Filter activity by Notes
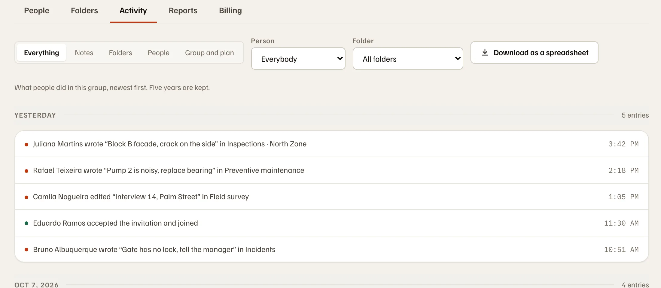 pyautogui.click(x=84, y=53)
